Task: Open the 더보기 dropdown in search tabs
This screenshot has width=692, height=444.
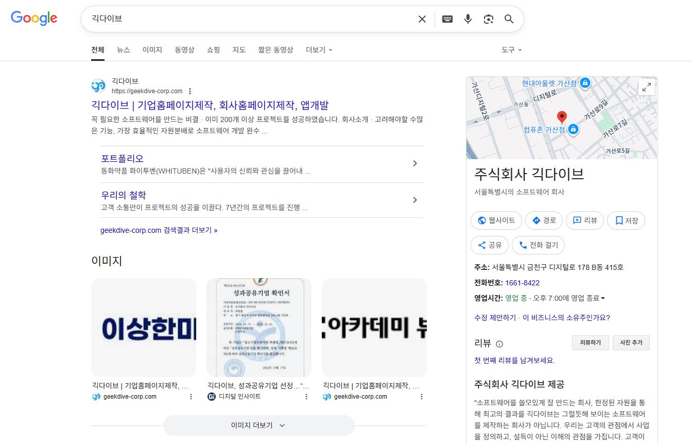Action: pyautogui.click(x=319, y=50)
